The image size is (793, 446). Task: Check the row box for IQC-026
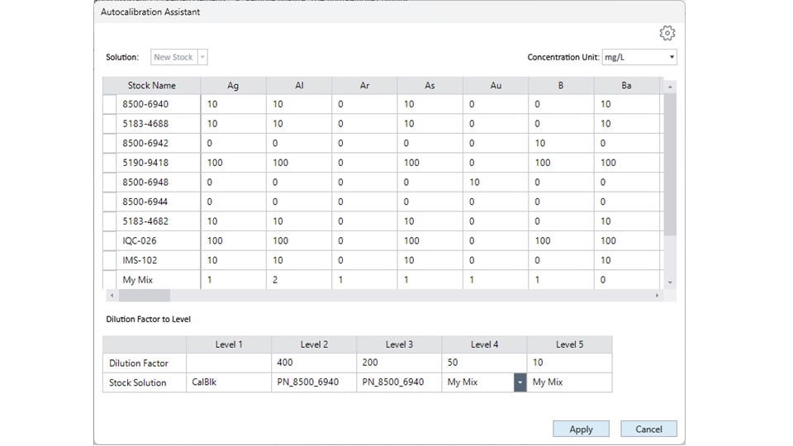click(x=110, y=241)
